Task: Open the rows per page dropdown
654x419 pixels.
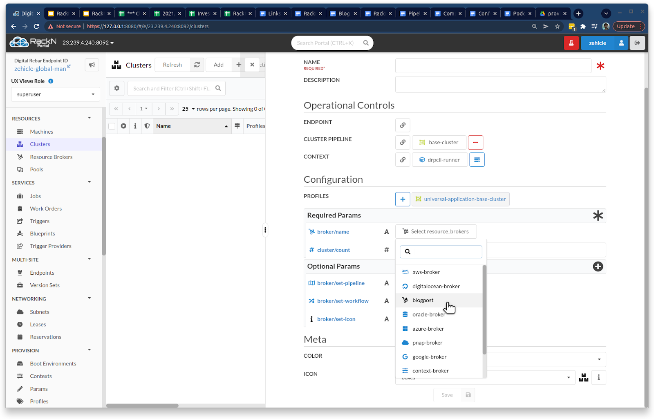Action: [x=188, y=109]
